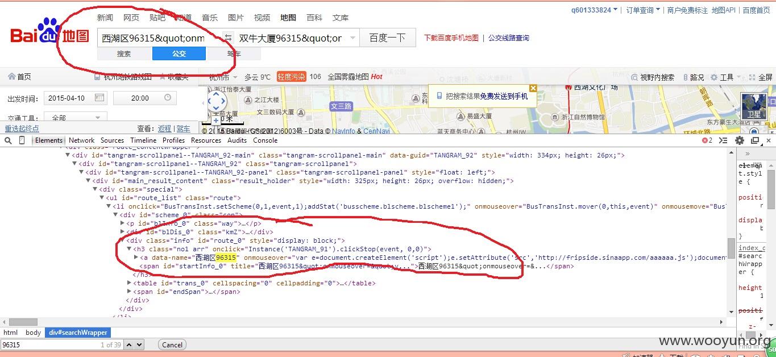The width and height of the screenshot is (776, 357).
Task: Change DevTools dock side
Action: coord(755,140)
